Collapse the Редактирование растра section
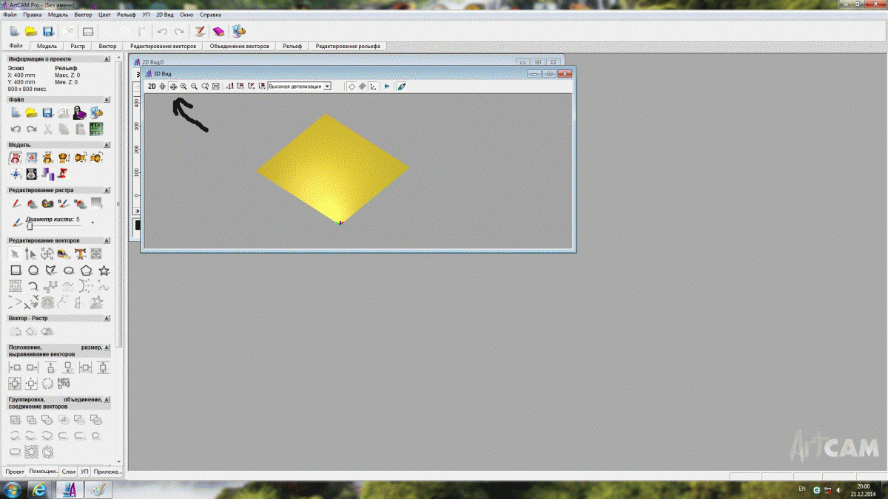888x499 pixels. (x=108, y=190)
